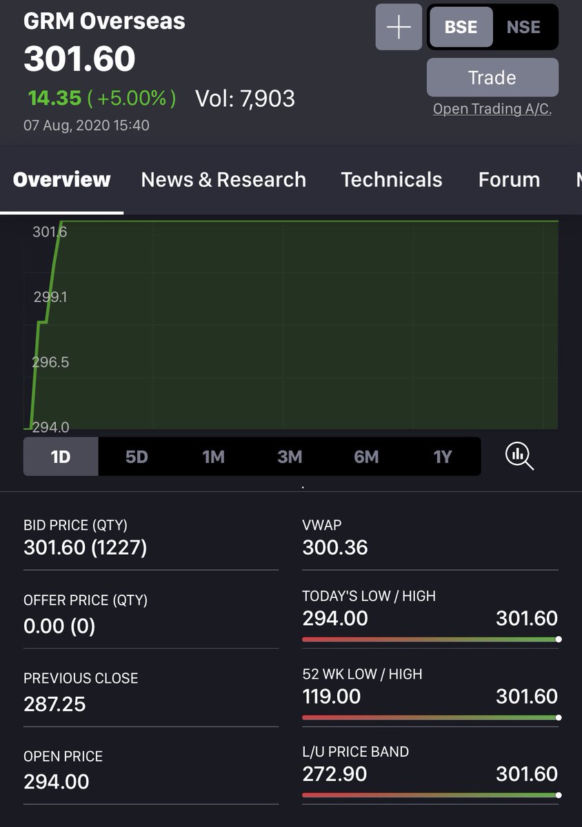Tap the L/U Price Band range bar
Image resolution: width=582 pixels, height=827 pixels.
click(x=431, y=795)
